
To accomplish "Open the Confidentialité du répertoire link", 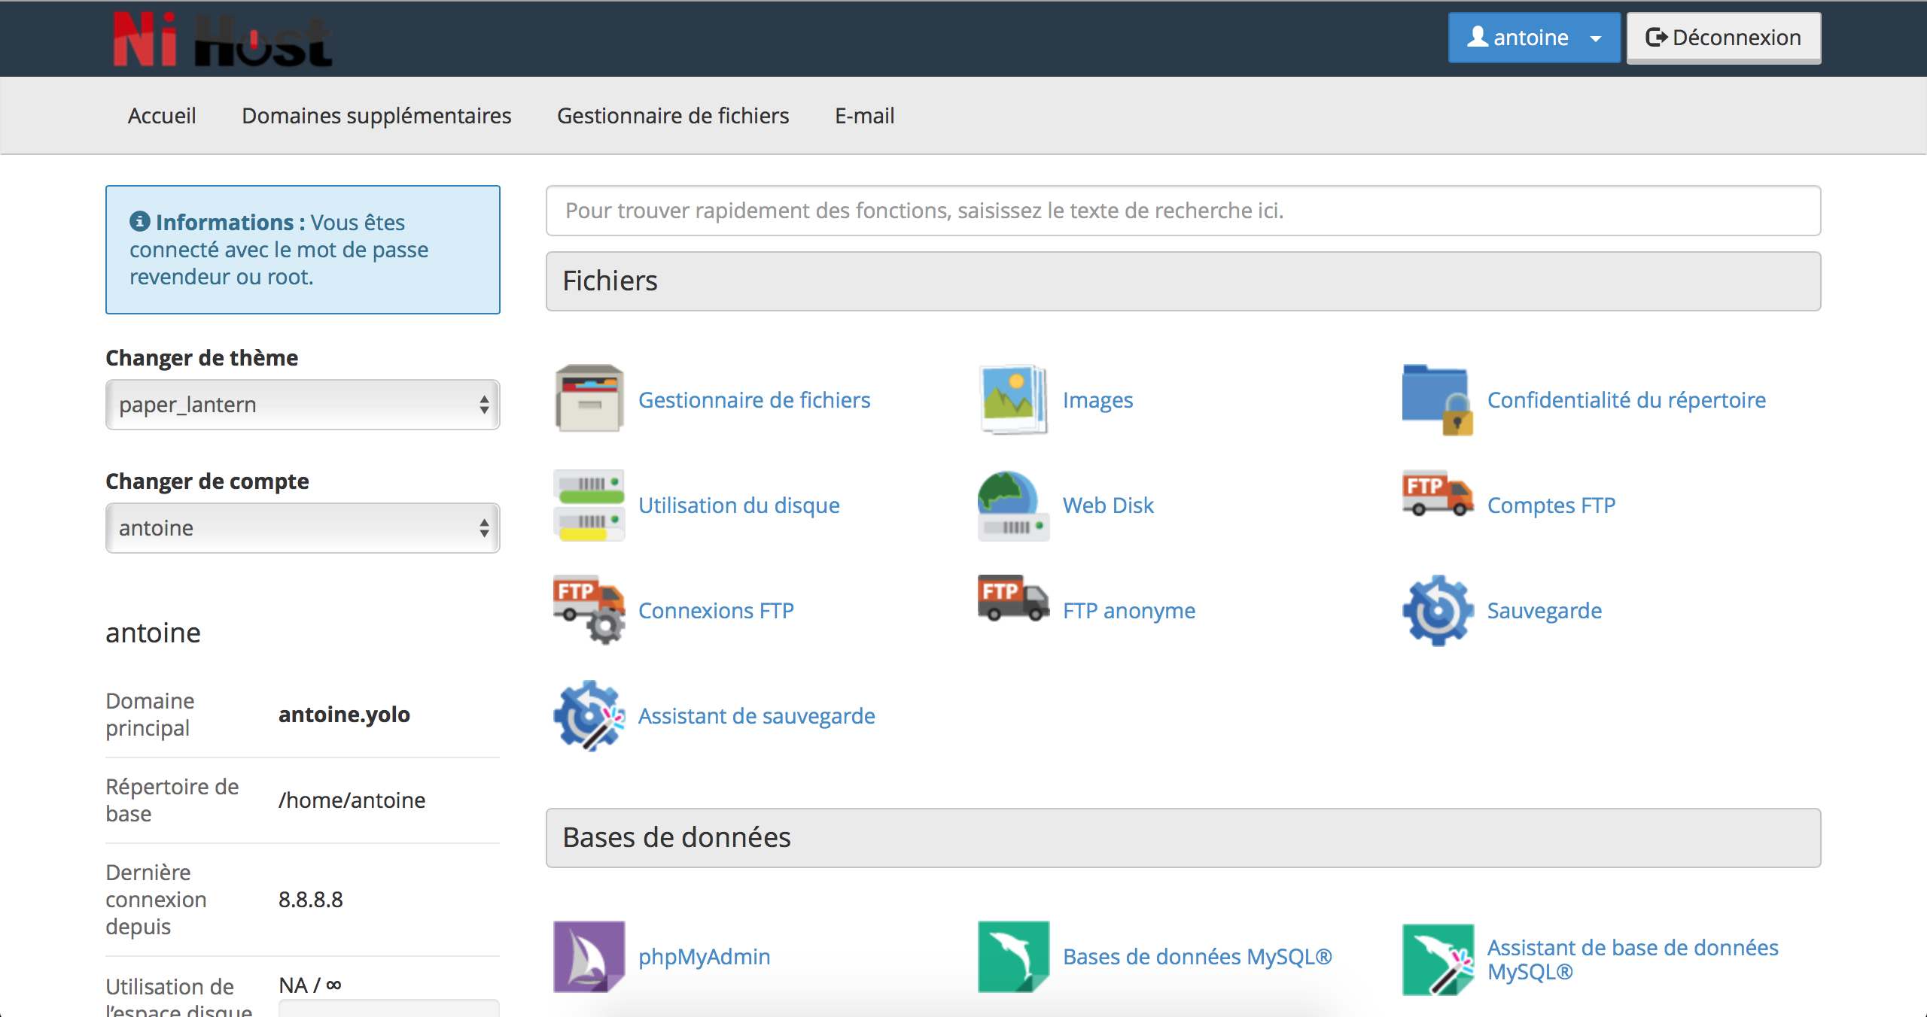I will coord(1627,400).
